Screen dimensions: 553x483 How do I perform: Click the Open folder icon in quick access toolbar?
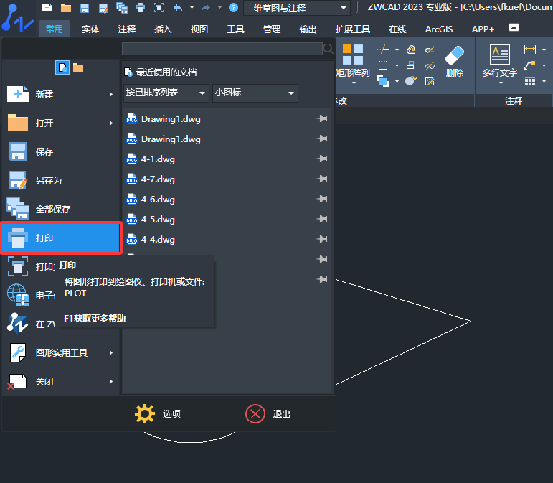point(65,8)
